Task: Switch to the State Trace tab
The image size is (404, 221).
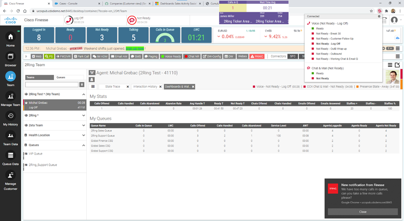Action: click(112, 86)
